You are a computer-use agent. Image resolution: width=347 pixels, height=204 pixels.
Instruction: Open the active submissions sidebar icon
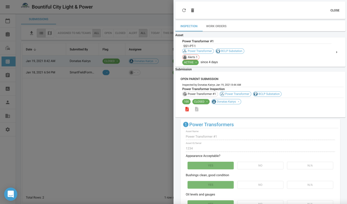tap(8, 61)
